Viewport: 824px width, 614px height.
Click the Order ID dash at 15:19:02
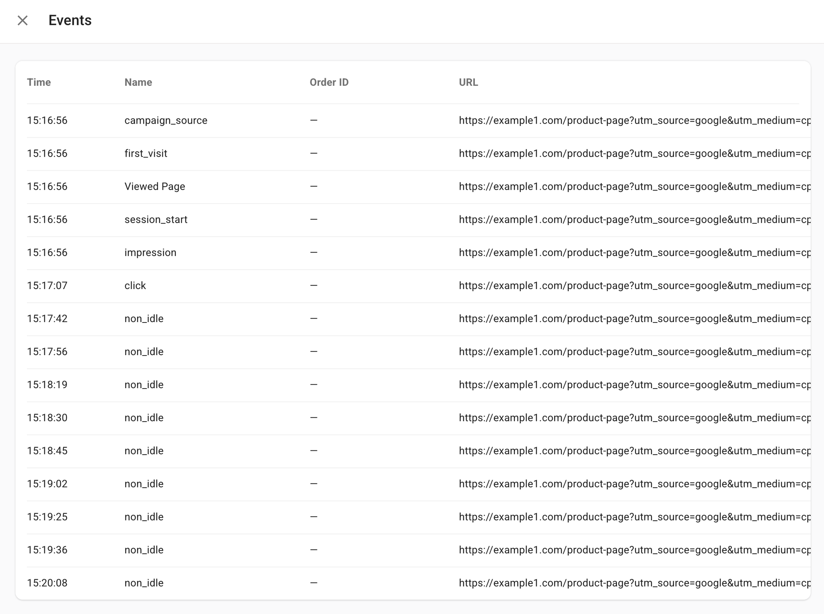[x=314, y=484]
